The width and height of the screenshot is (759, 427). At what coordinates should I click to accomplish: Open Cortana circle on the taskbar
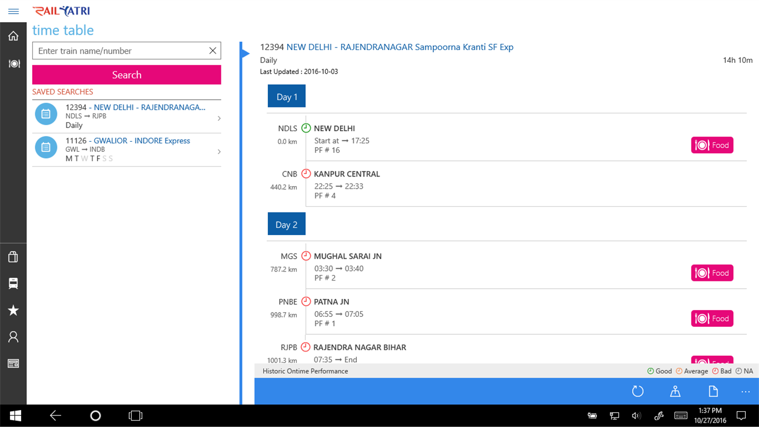[x=95, y=416]
